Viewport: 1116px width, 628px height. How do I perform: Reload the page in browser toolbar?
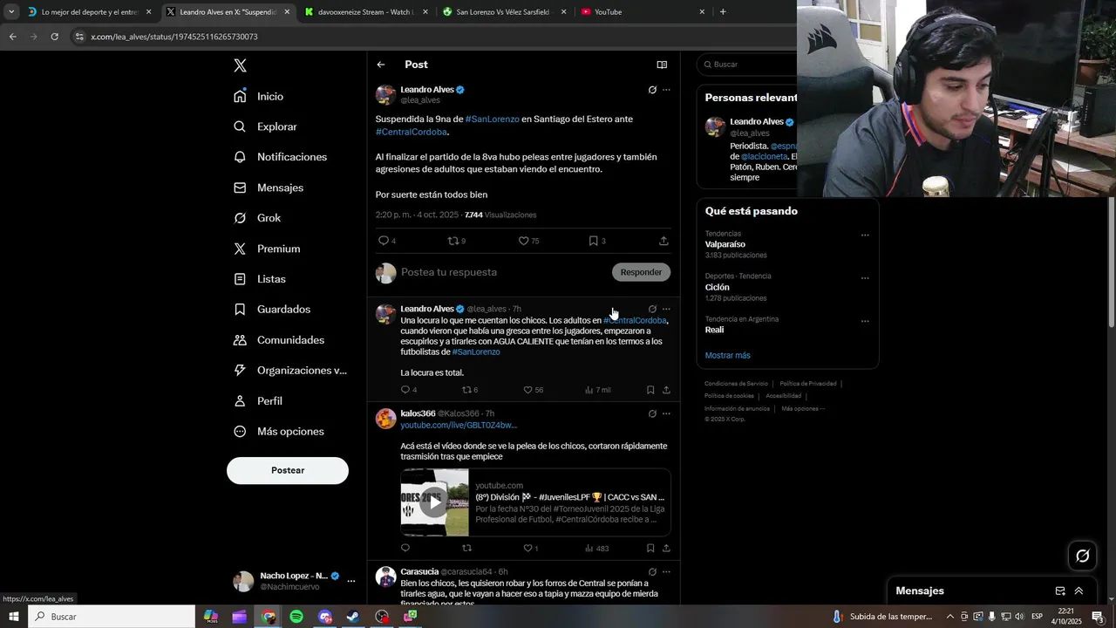(54, 37)
